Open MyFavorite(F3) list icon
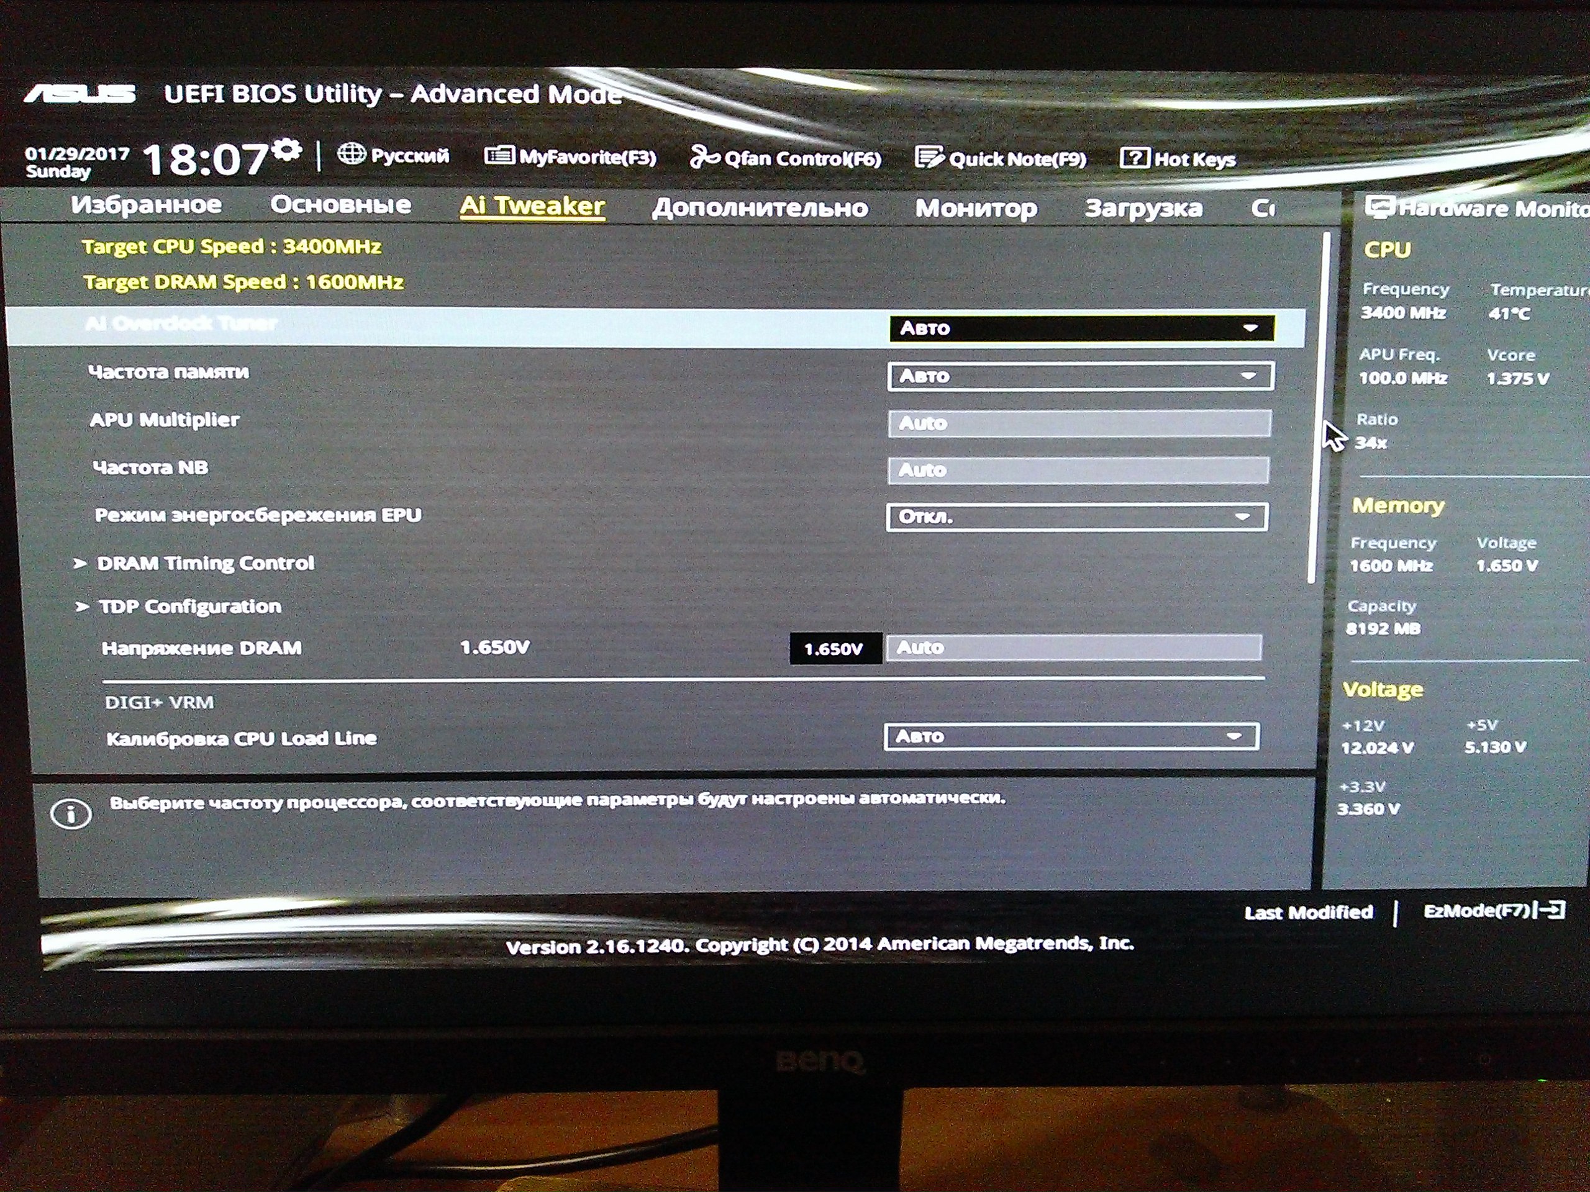The width and height of the screenshot is (1590, 1192). point(499,155)
